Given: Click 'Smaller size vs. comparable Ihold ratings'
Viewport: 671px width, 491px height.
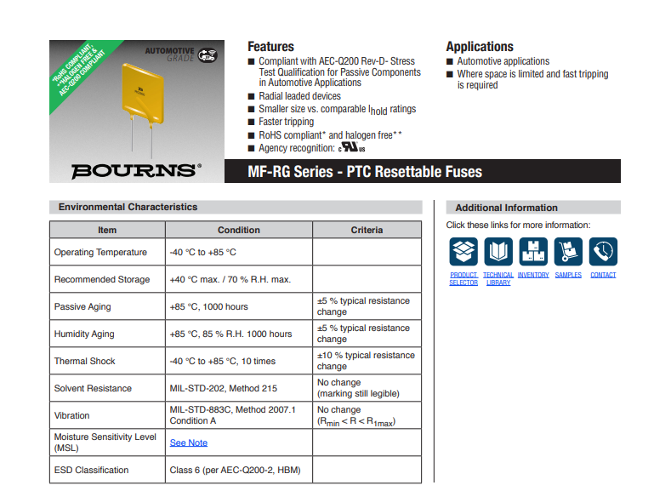Looking at the screenshot, I should pyautogui.click(x=338, y=110).
